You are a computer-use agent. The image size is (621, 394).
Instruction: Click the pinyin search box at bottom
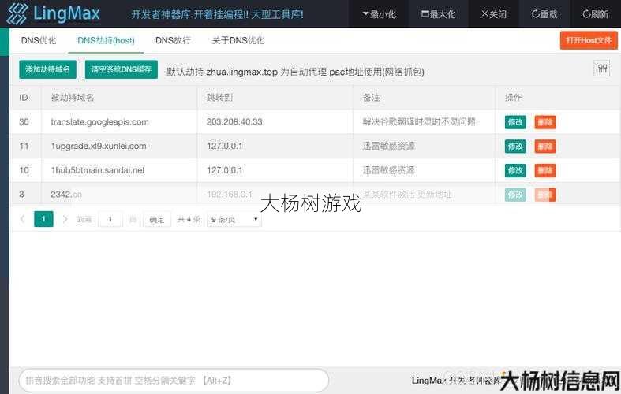[174, 381]
